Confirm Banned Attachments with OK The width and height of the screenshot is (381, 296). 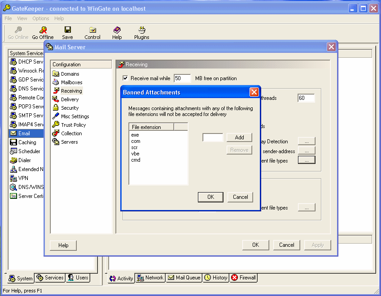tap(210, 197)
